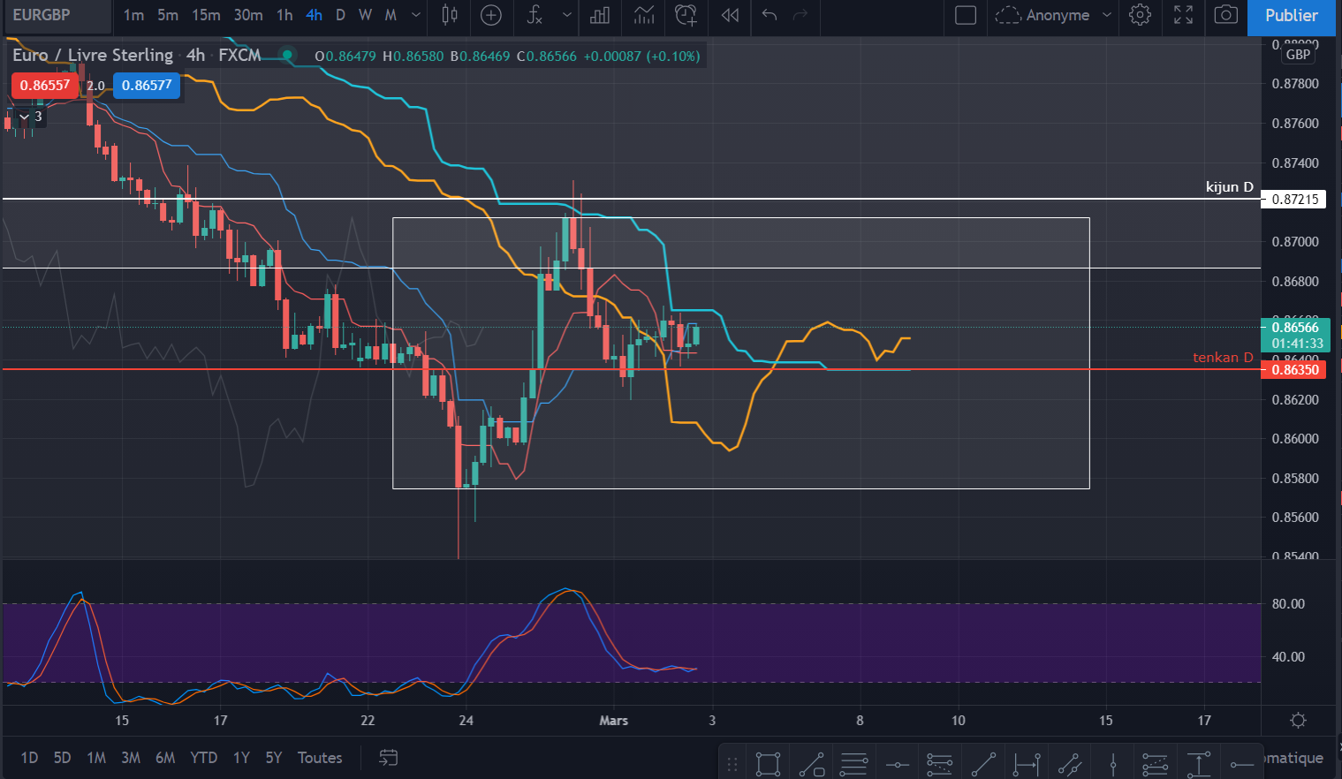This screenshot has height=779, width=1342.
Task: Toggle fullscreen mode with the arrows icon
Action: click(1183, 15)
